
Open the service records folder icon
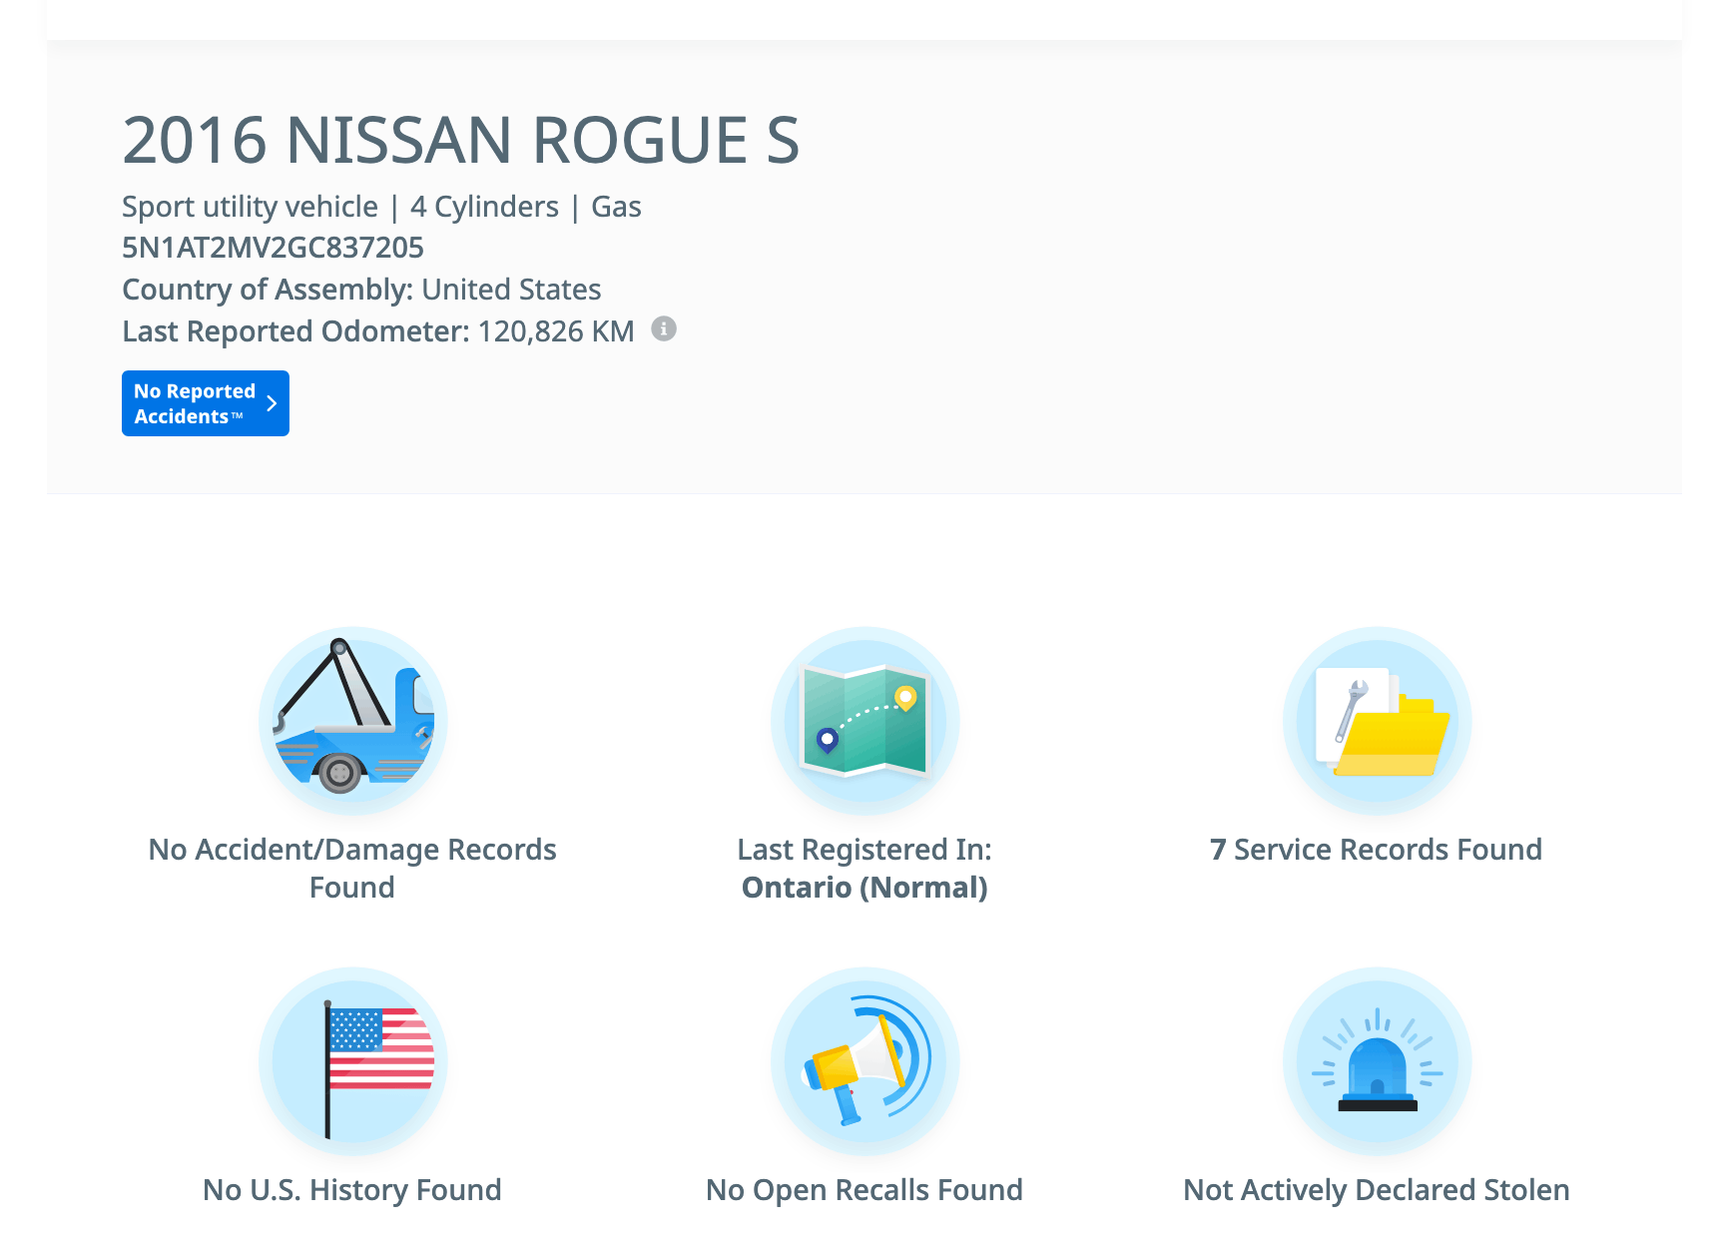click(1377, 720)
